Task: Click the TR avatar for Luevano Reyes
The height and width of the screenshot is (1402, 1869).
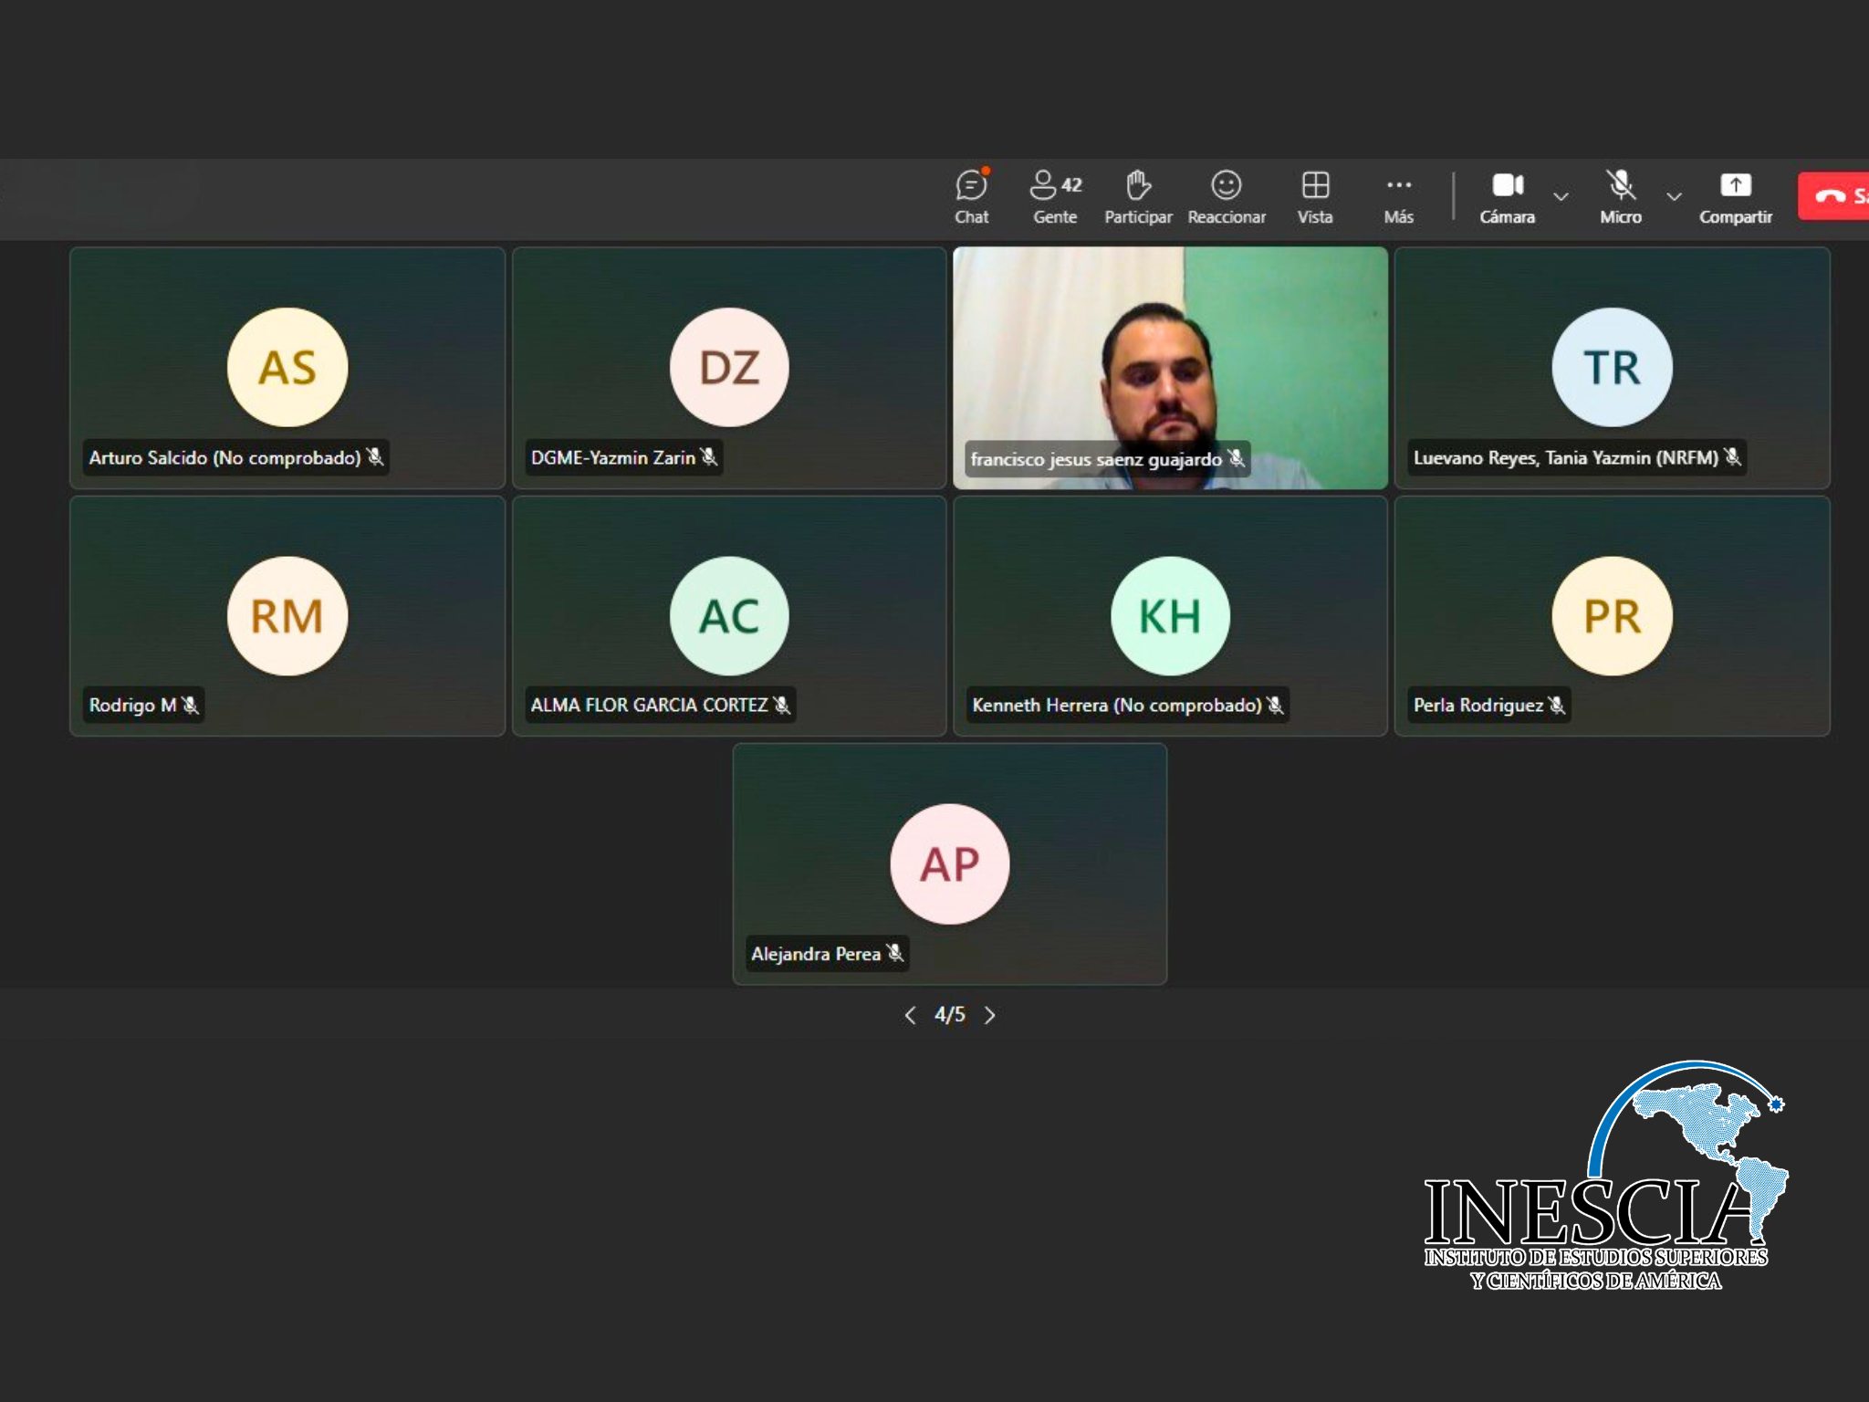Action: pyautogui.click(x=1612, y=367)
